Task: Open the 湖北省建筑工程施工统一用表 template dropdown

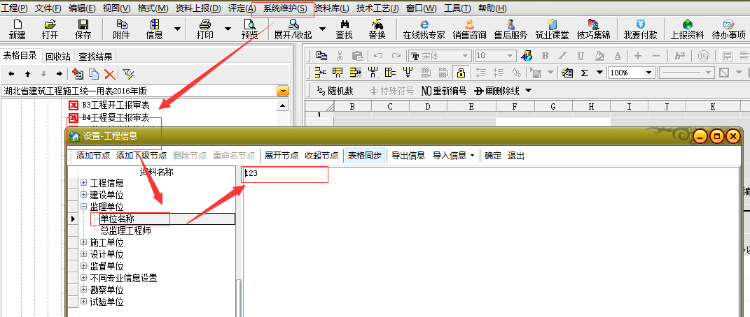Action: tap(282, 91)
